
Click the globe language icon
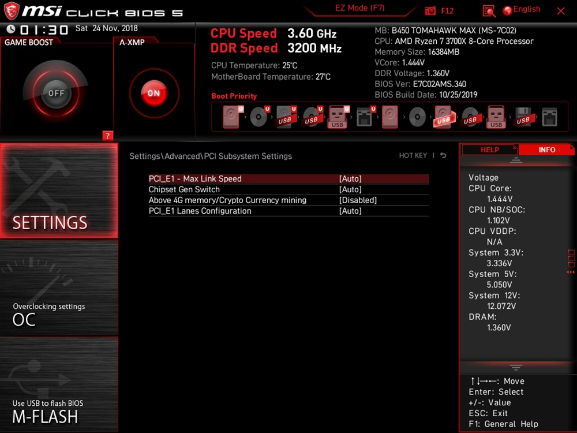(507, 10)
